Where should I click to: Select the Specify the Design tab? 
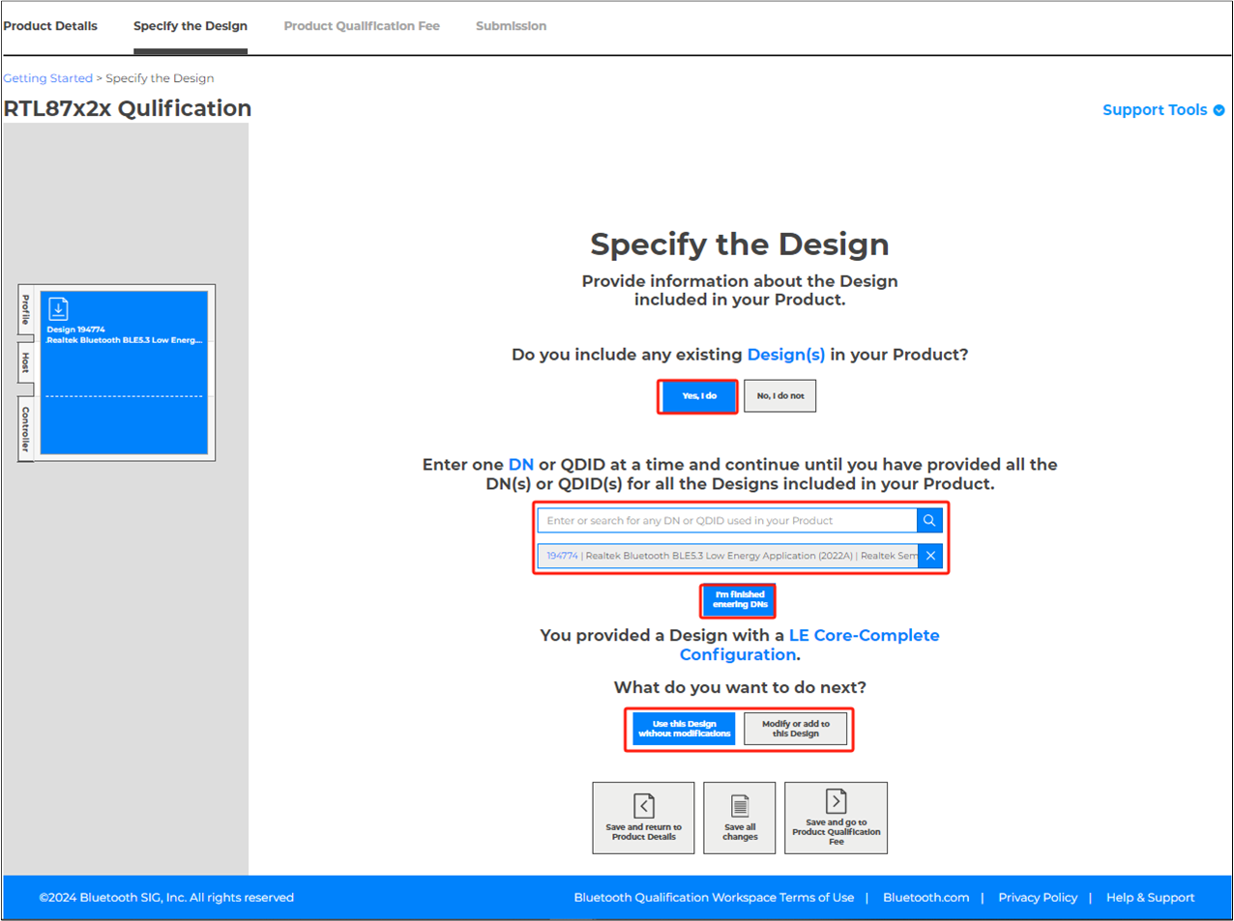[x=191, y=26]
